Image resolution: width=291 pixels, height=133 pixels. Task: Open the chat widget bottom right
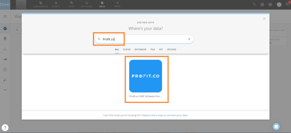(276, 127)
